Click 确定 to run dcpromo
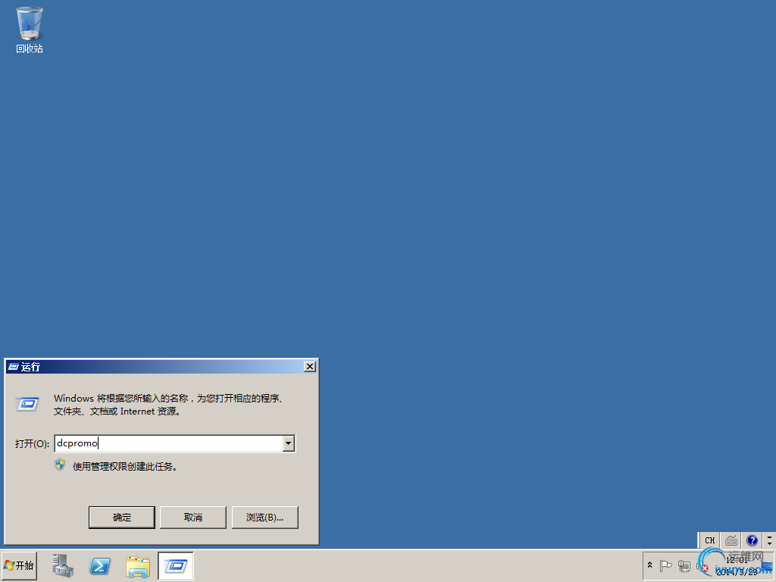This screenshot has height=582, width=776. [x=121, y=517]
